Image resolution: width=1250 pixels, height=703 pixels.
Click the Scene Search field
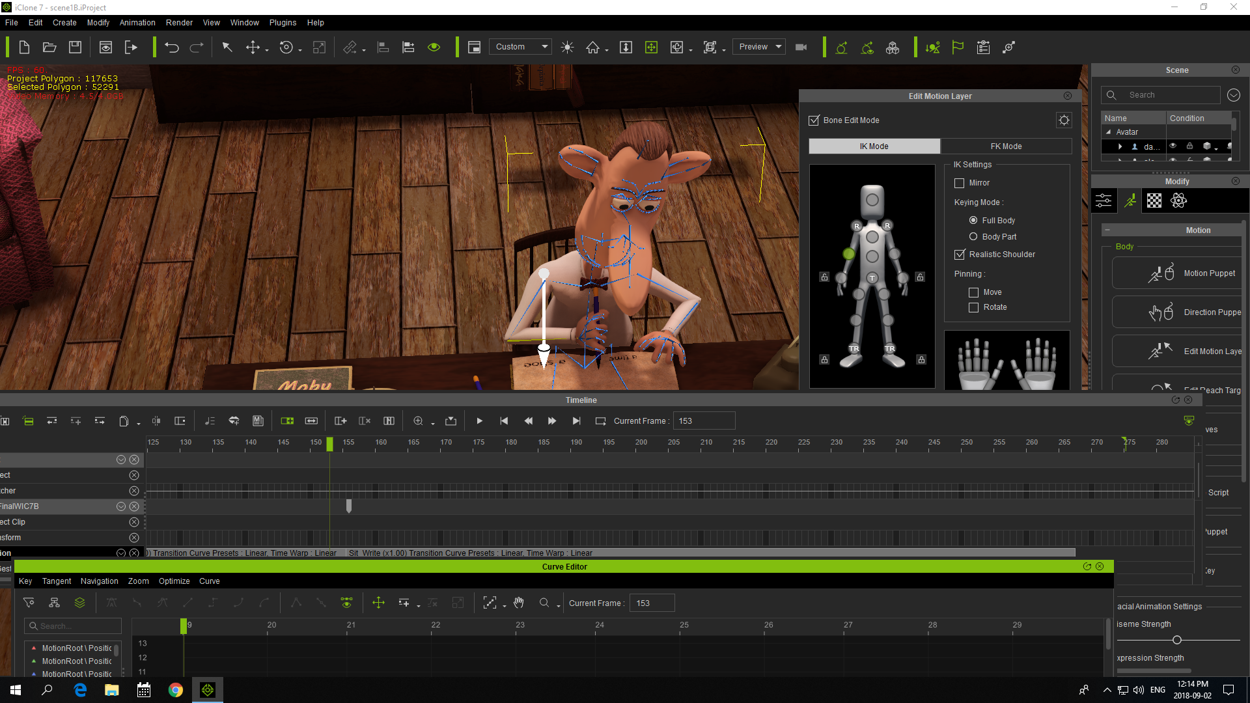coord(1161,95)
